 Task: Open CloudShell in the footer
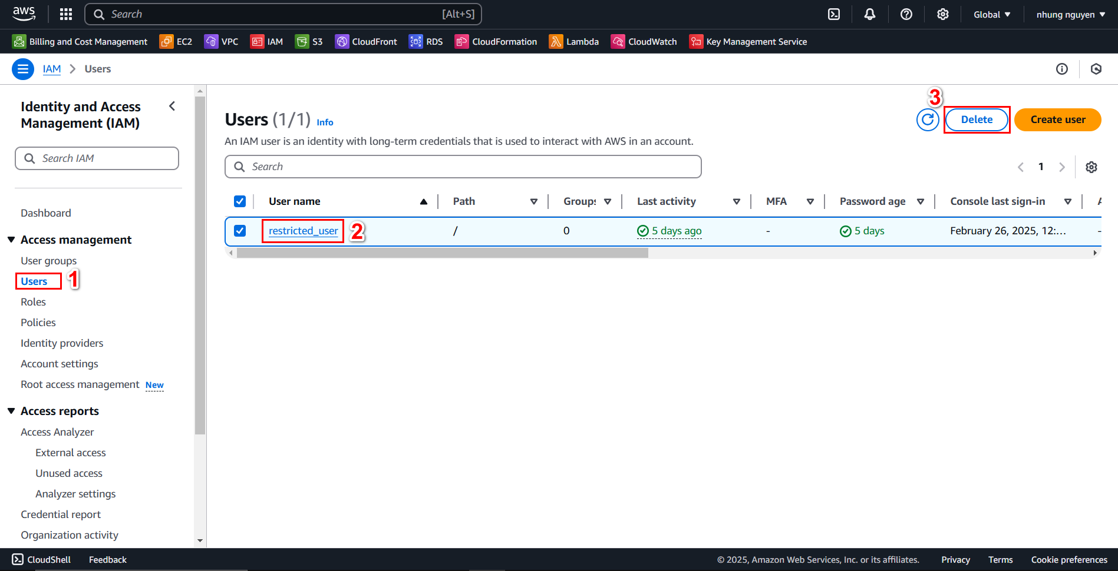(42, 560)
